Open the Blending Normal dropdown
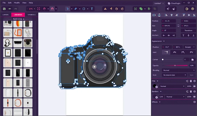 [x=179, y=70]
